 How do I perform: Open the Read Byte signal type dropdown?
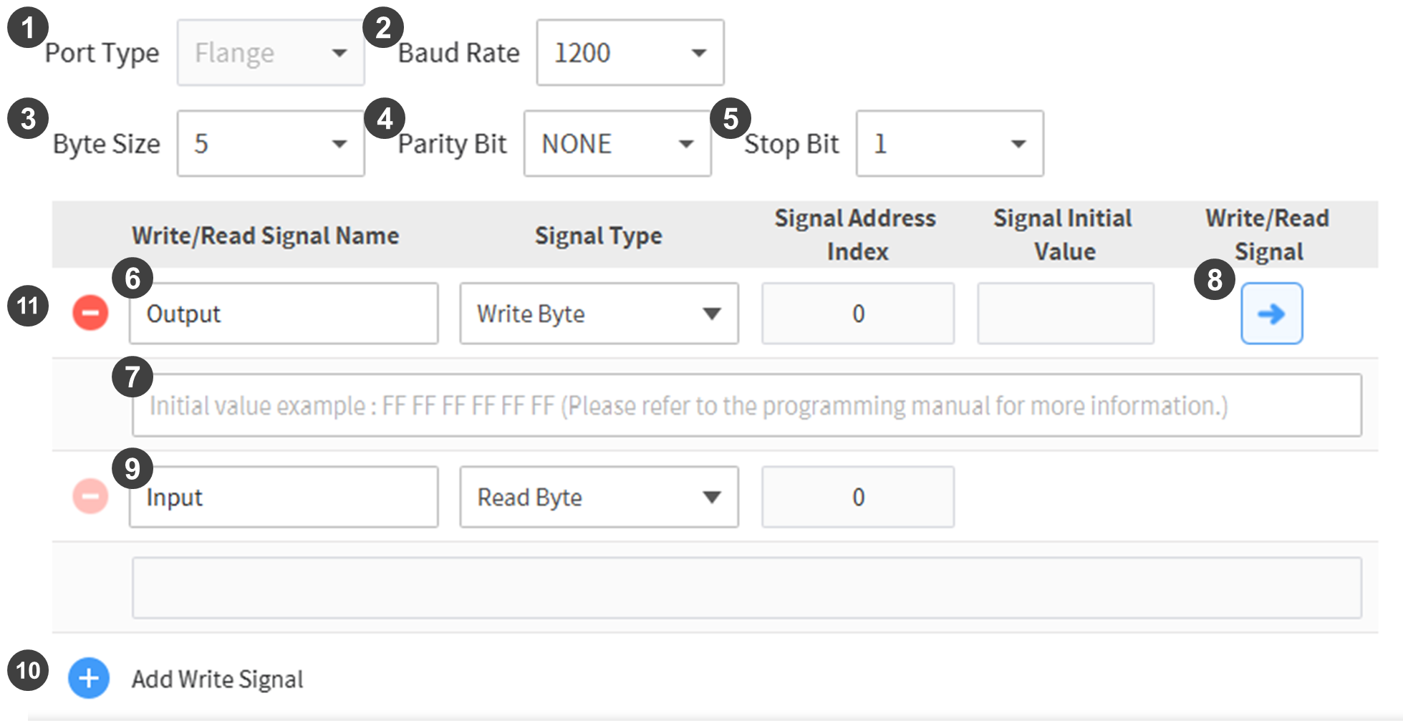coord(598,496)
